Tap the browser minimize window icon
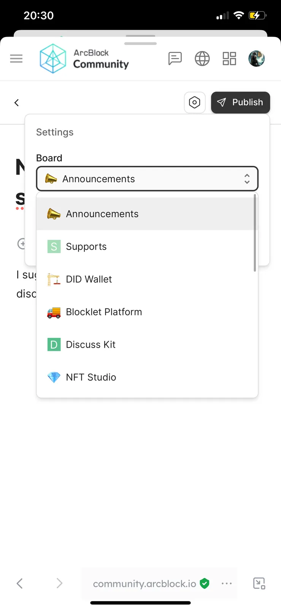This screenshot has height=610, width=281. click(x=259, y=583)
